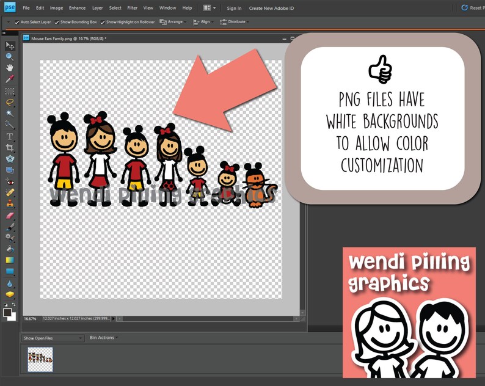Open the Edit menu
The width and height of the screenshot is (485, 386).
point(40,8)
